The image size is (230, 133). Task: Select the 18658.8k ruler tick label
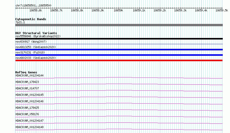point(77,10)
